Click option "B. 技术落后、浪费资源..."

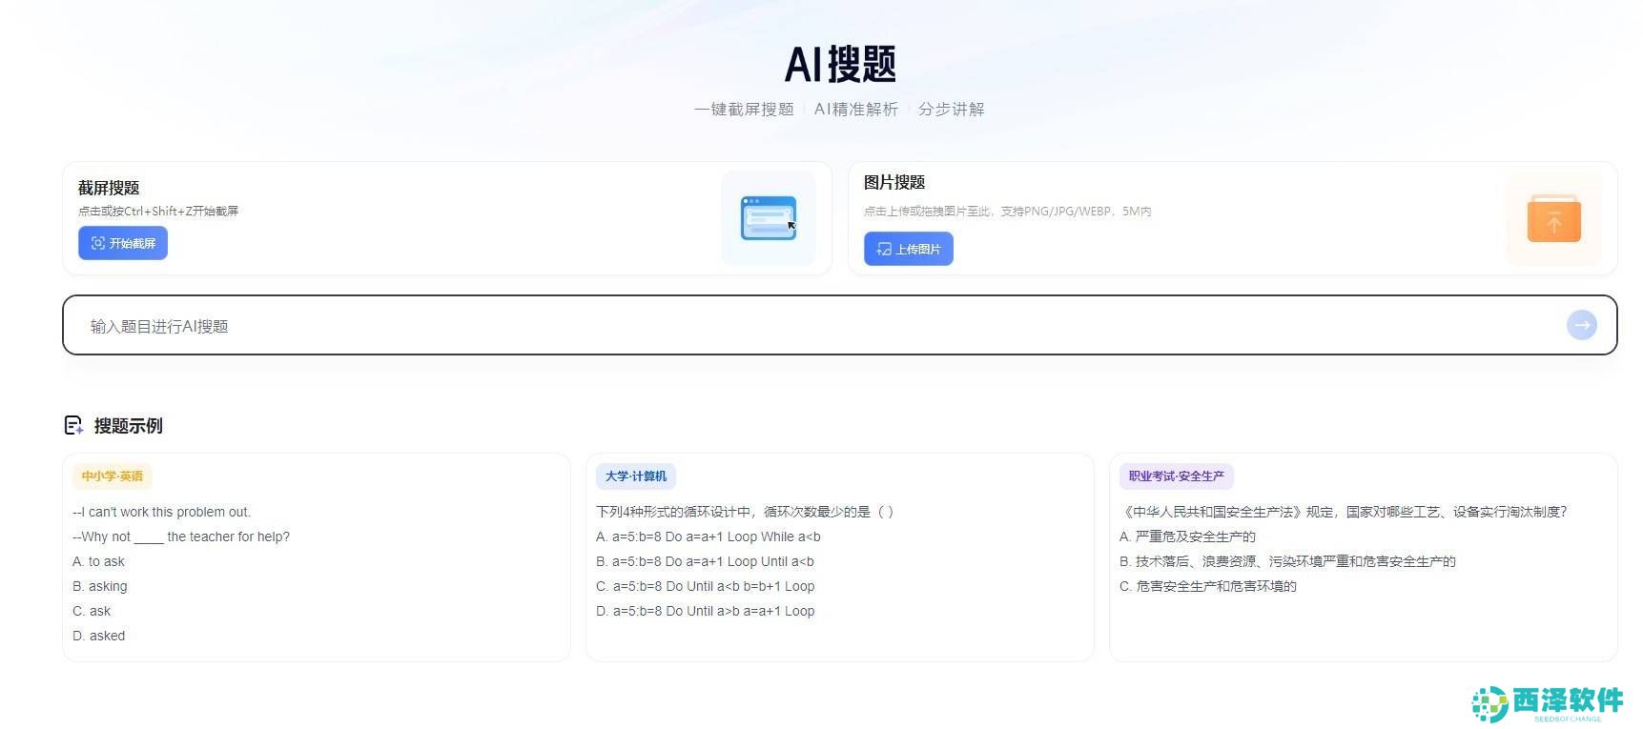(x=1287, y=561)
